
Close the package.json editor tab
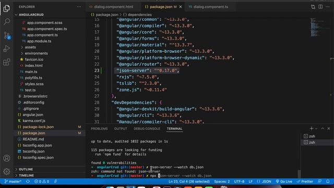[x=181, y=7]
